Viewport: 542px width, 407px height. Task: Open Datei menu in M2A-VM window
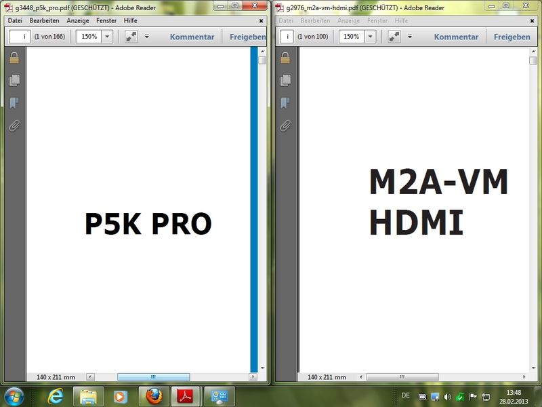(x=286, y=21)
